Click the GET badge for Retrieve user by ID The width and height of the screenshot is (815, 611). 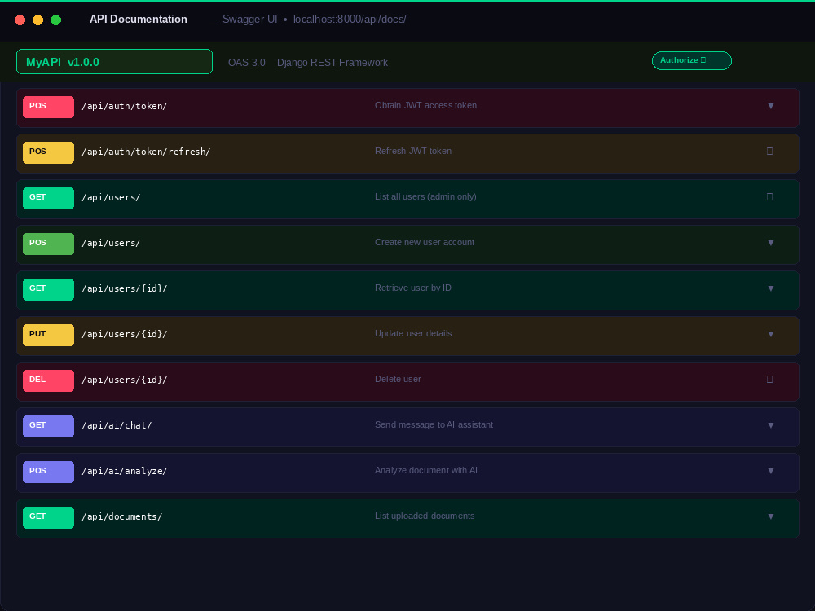(48, 289)
